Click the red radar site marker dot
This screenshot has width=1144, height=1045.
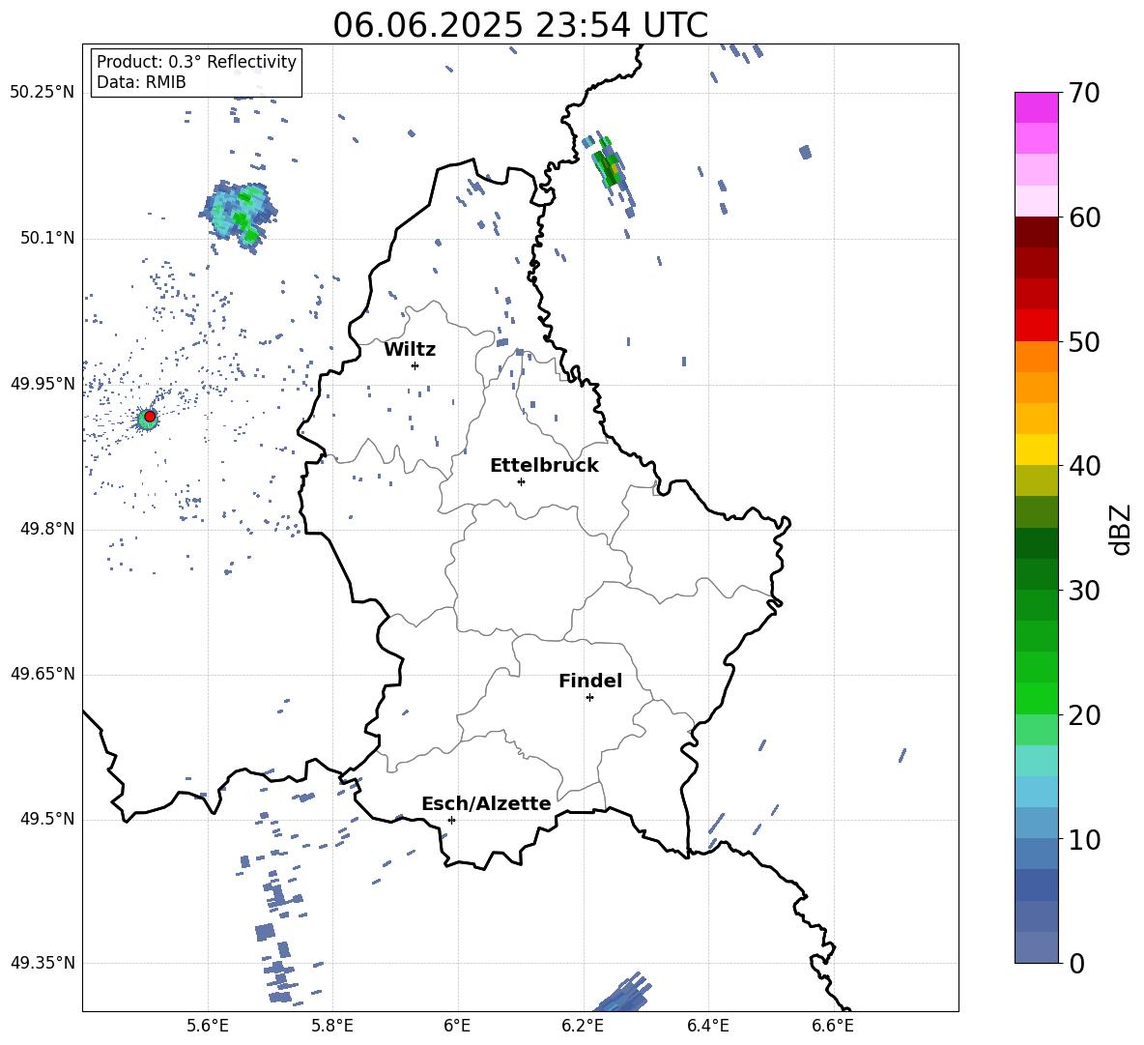(150, 417)
